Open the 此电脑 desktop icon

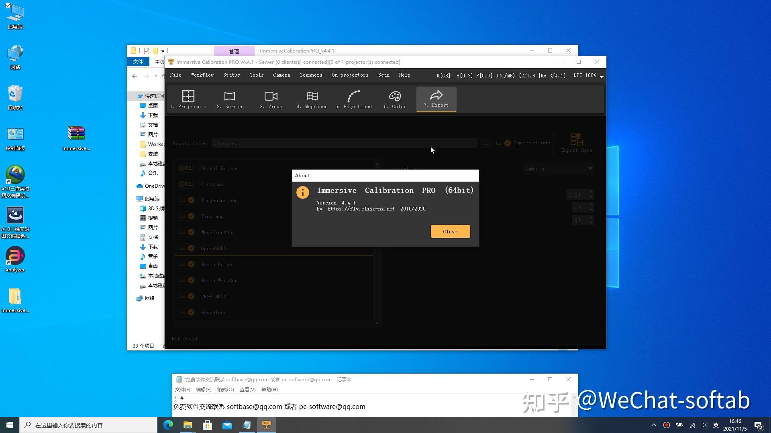point(15,17)
